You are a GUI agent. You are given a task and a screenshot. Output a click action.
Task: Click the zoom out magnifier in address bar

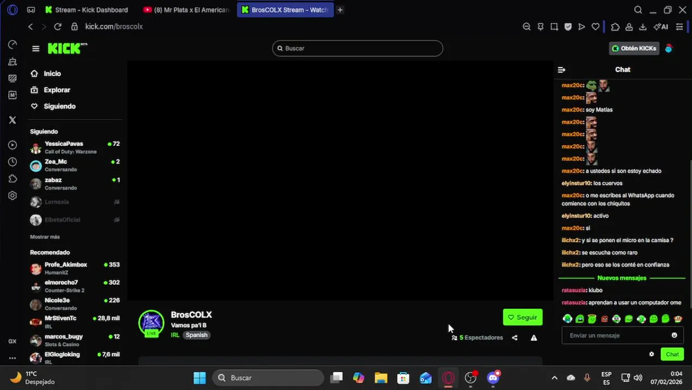(x=526, y=27)
